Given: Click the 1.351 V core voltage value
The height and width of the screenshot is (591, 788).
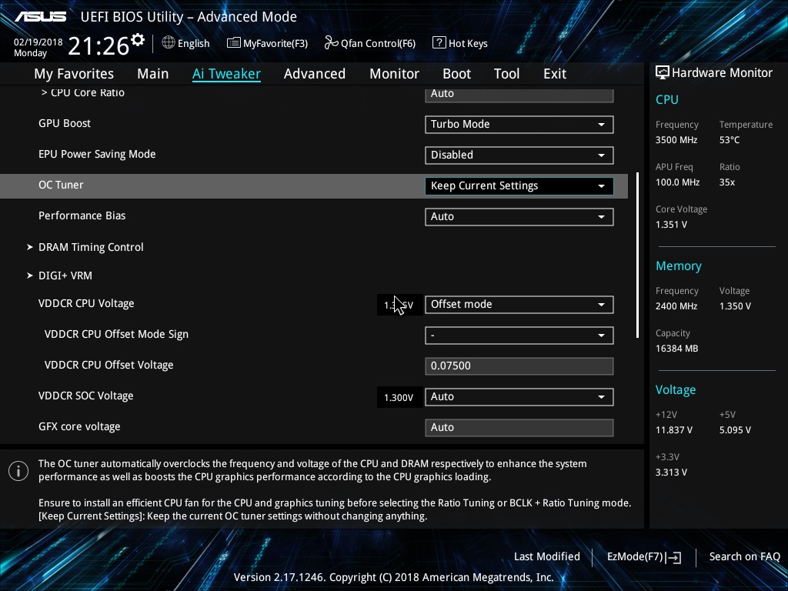Looking at the screenshot, I should click(x=671, y=225).
